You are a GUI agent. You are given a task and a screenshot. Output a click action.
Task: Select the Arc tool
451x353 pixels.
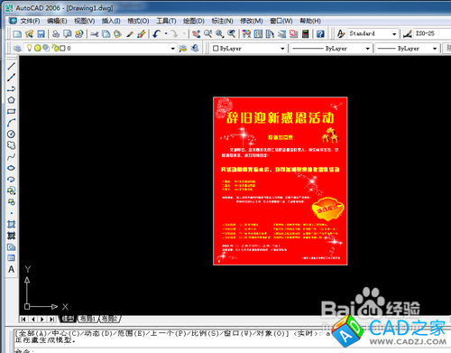coord(11,123)
